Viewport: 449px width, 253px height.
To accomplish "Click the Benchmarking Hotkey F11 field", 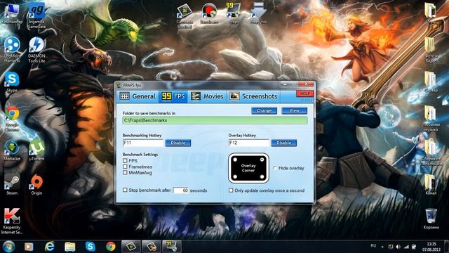I will click(143, 143).
